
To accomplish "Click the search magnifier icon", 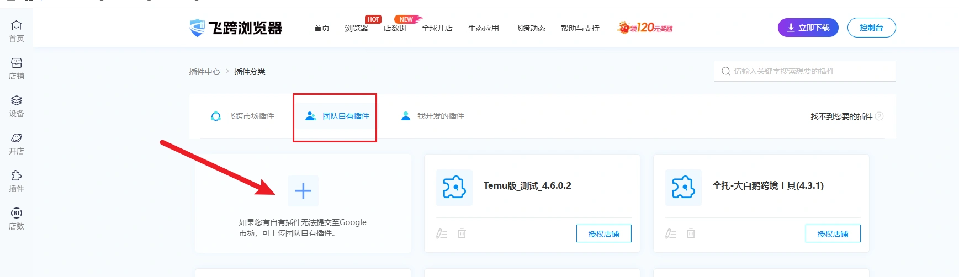I will (726, 71).
